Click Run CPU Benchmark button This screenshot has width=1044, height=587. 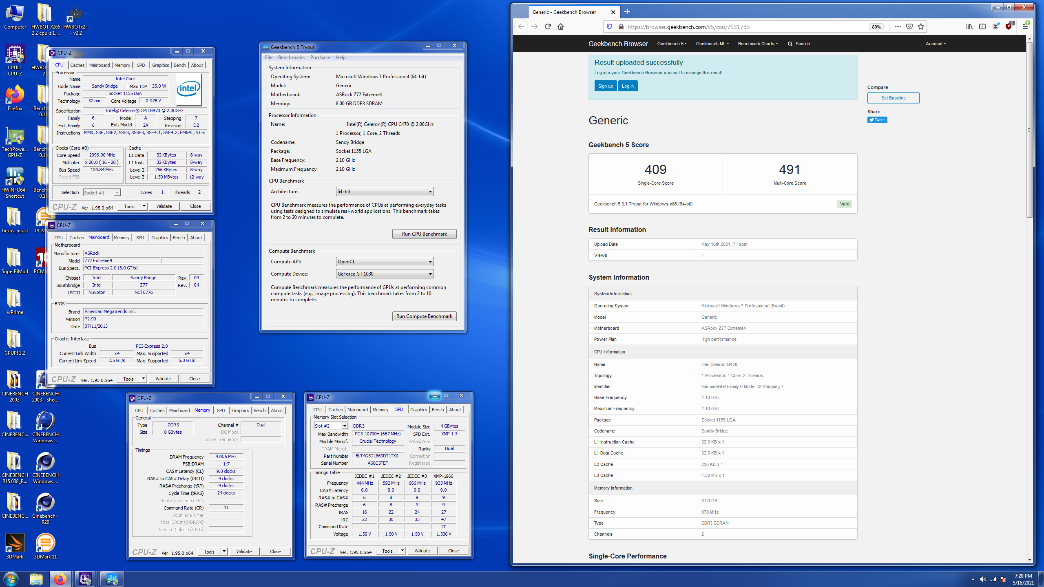pos(424,234)
